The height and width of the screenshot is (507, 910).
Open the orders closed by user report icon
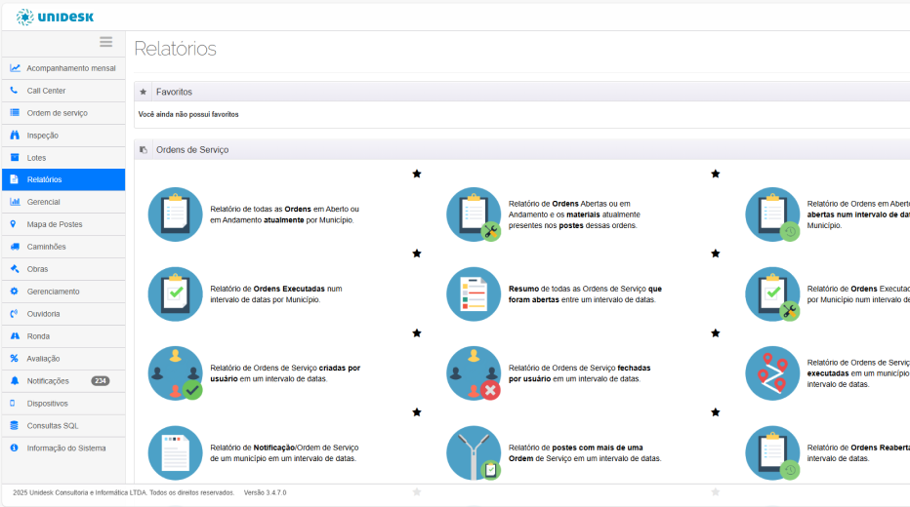475,372
